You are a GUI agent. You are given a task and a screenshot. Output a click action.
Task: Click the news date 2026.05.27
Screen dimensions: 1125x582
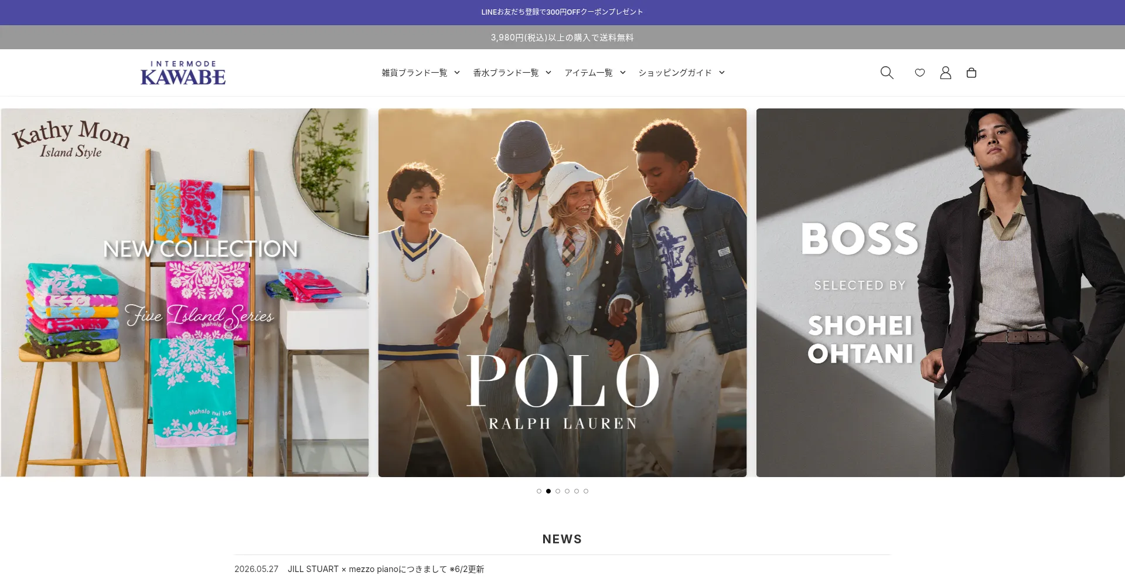pos(257,569)
